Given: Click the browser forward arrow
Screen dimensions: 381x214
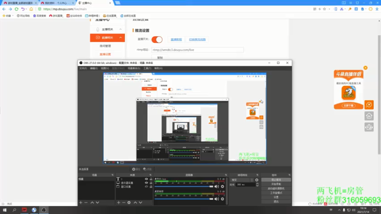Looking at the screenshot, I should [10, 9].
